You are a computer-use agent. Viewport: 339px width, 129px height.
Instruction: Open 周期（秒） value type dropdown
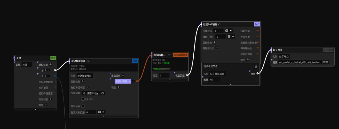[231, 36]
